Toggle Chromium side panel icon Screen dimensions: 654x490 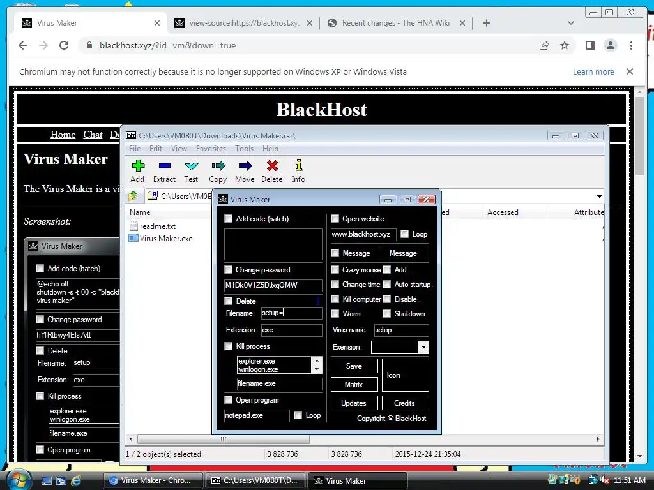[589, 45]
